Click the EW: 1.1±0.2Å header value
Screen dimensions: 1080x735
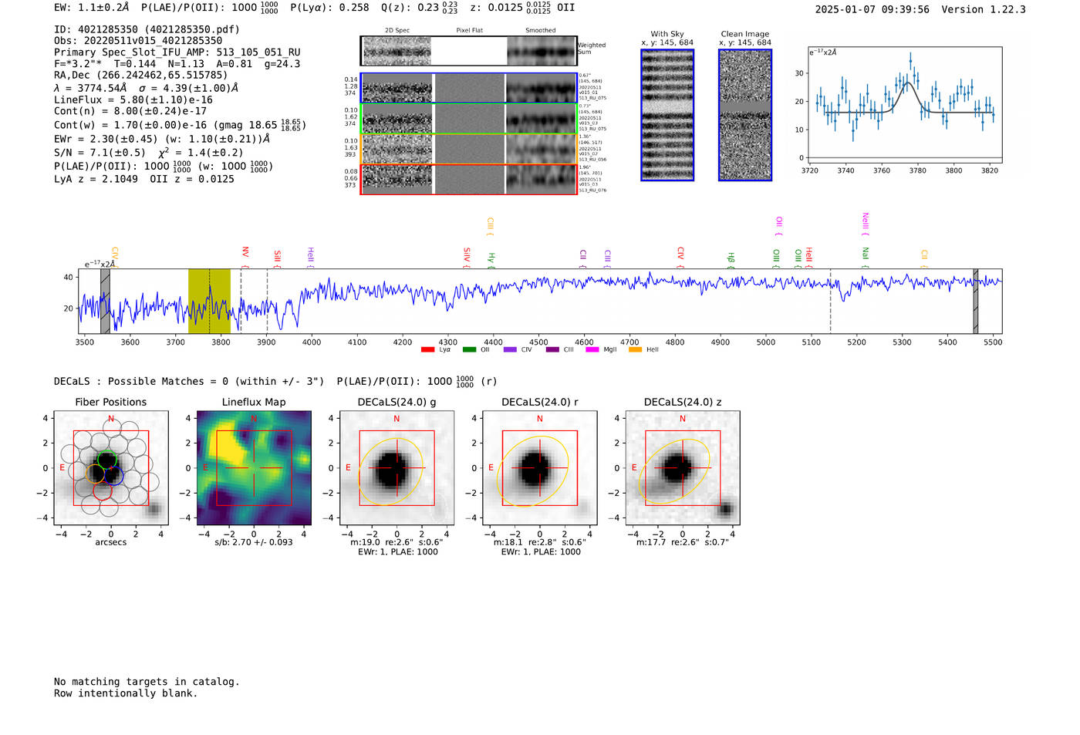[92, 7]
